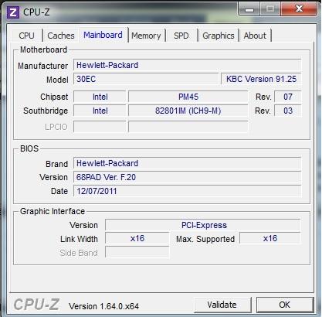Close the CPU-Z window
Screen dimensions: 322x317
tap(299, 9)
